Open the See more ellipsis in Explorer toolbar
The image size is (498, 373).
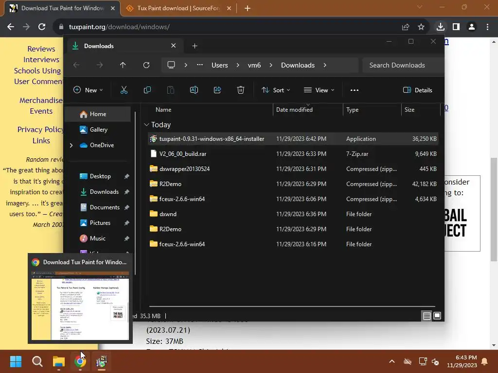point(355,90)
